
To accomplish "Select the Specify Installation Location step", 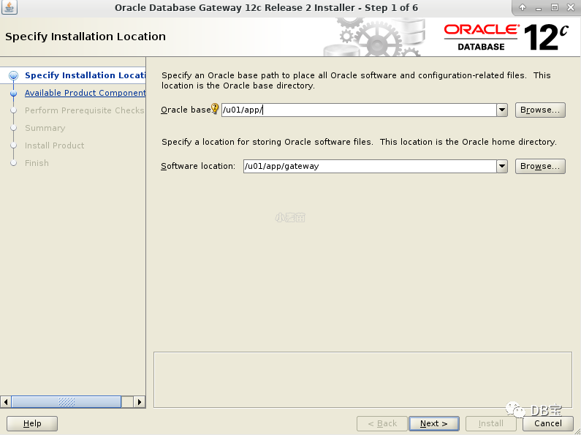I will coord(86,75).
